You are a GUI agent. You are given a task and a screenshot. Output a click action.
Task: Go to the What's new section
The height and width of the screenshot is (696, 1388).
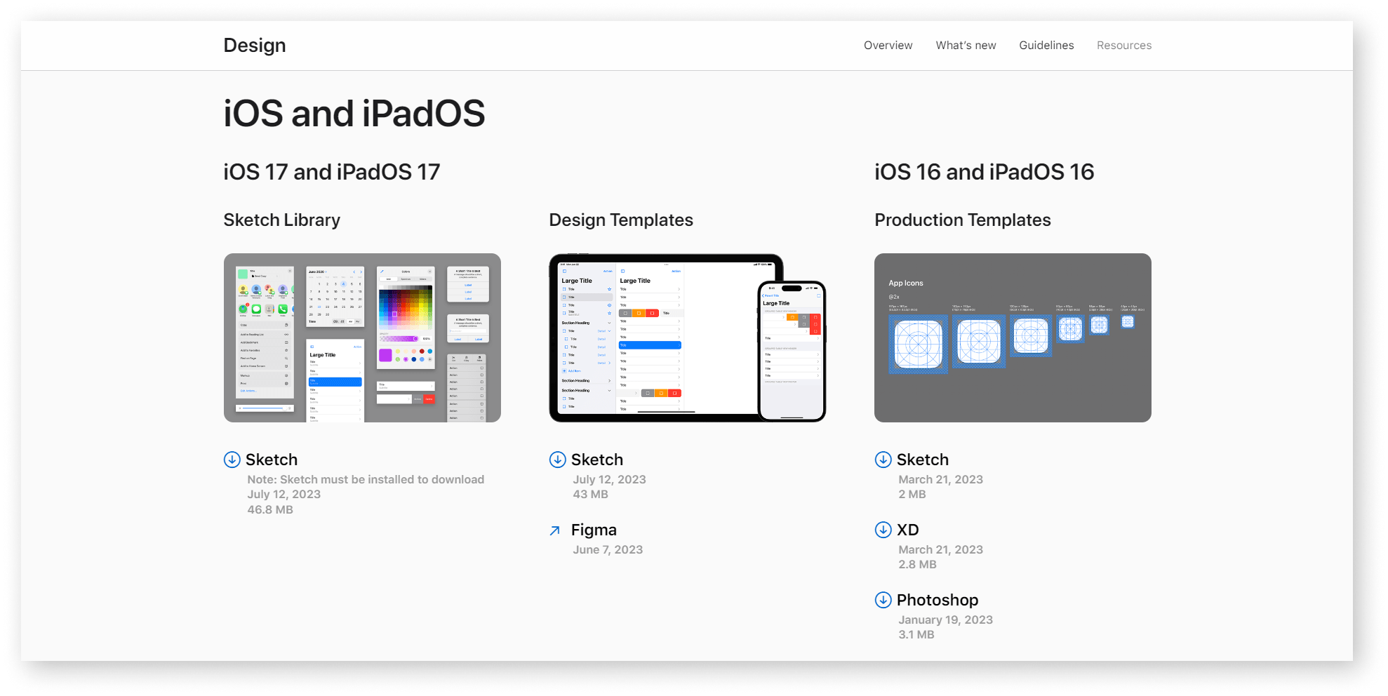(966, 46)
